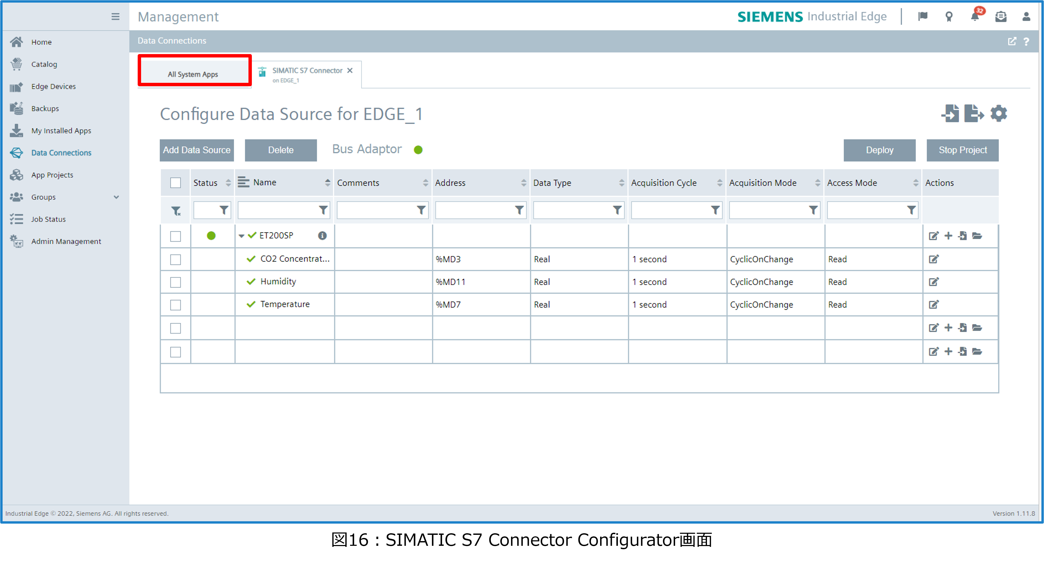Edit the Humidity tag row
This screenshot has width=1044, height=562.
tap(934, 282)
